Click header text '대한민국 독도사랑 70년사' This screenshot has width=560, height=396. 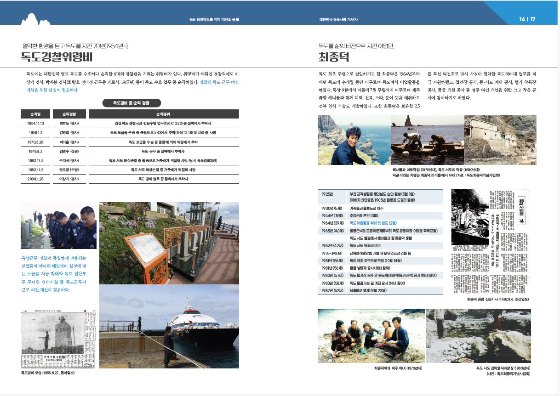pyautogui.click(x=338, y=20)
